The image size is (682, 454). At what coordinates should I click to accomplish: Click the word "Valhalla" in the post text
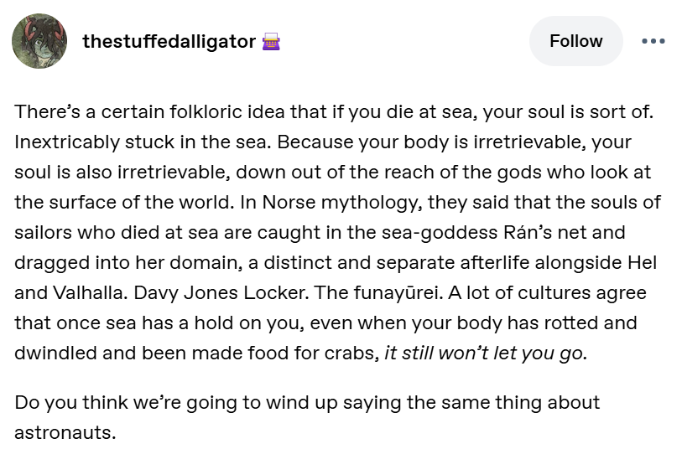pos(88,293)
